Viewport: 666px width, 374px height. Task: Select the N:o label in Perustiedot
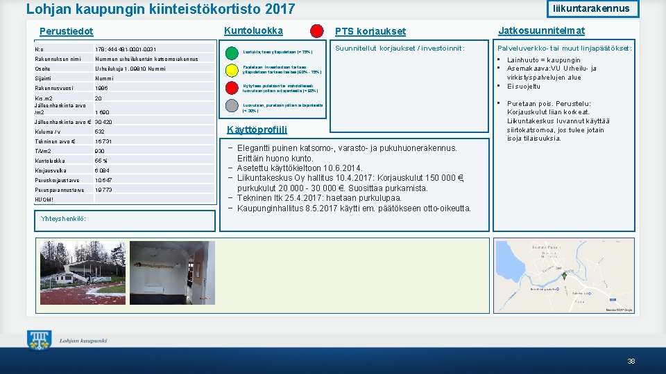[x=39, y=50]
